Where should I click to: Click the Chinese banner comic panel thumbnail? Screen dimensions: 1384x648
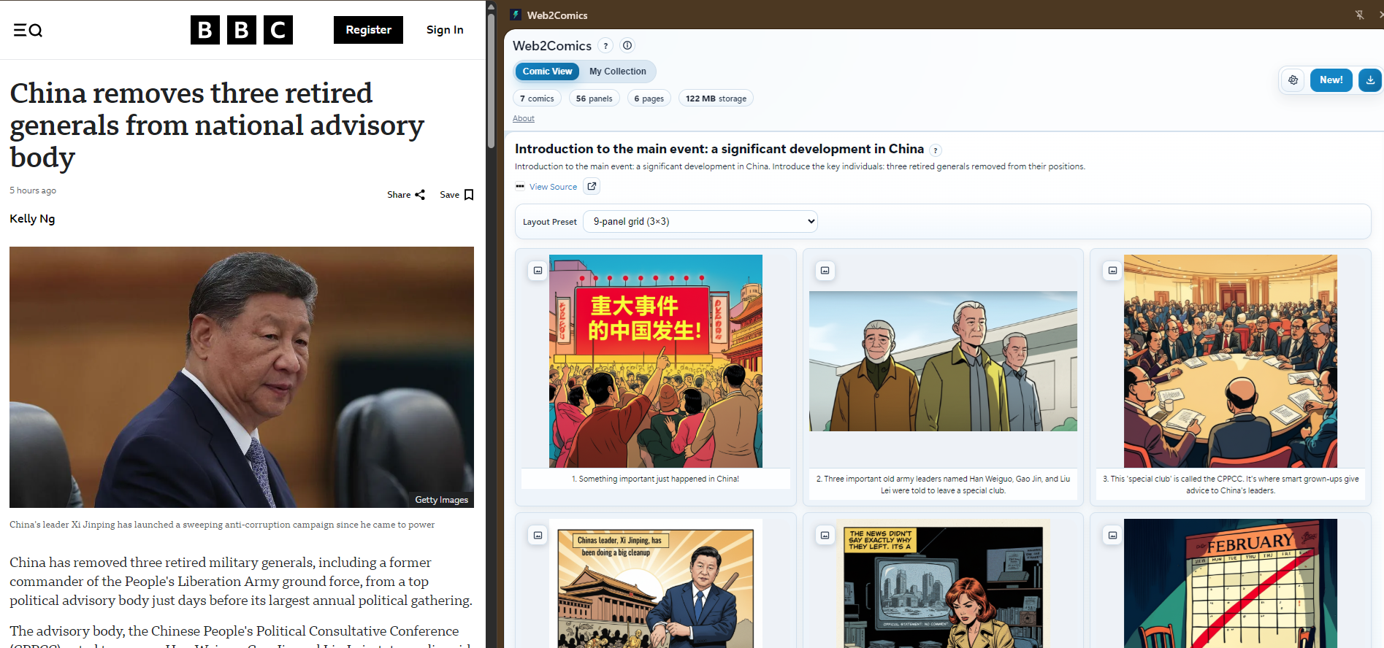655,361
